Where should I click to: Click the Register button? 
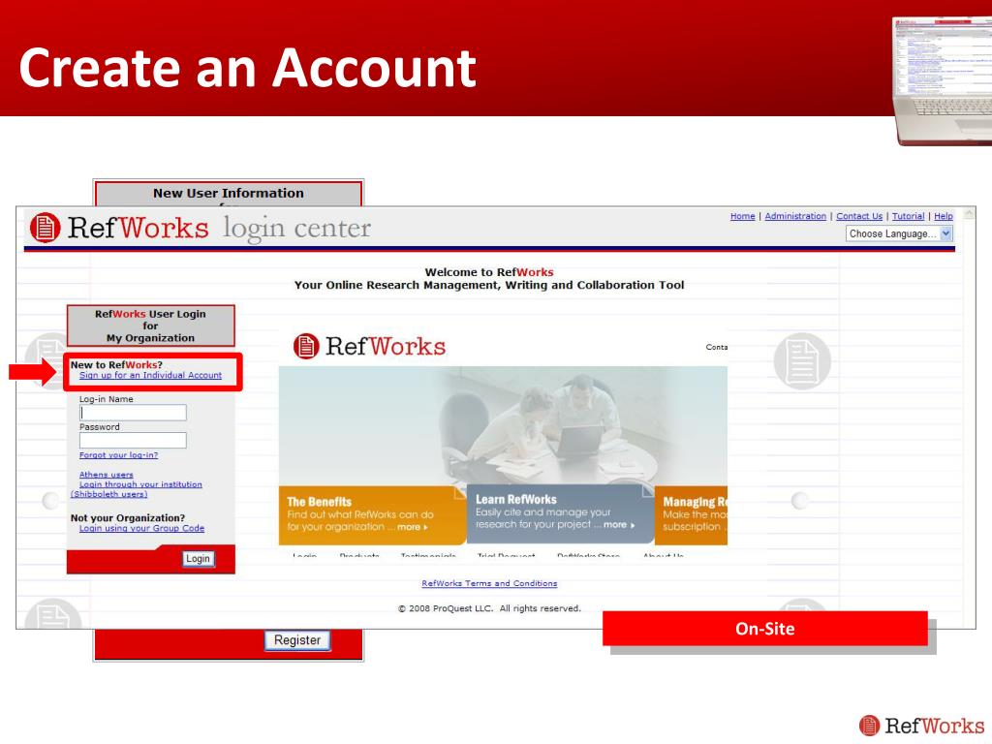click(x=297, y=640)
